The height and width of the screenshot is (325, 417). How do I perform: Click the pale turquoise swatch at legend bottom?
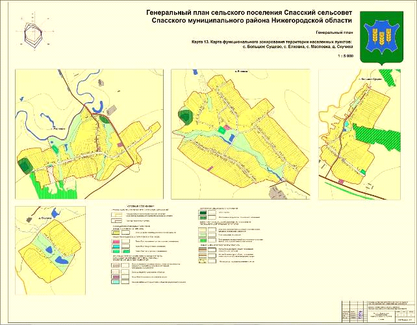[x=116, y=281]
